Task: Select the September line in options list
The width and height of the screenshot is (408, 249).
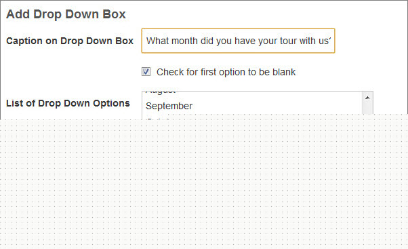Action: coord(169,106)
